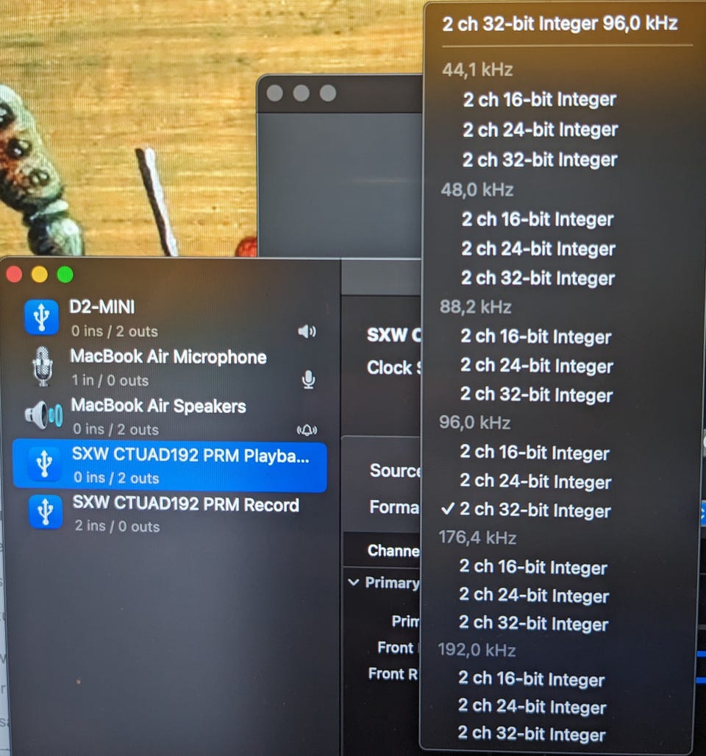Click the MacBook Air Microphone icon
The image size is (706, 756).
pos(43,367)
